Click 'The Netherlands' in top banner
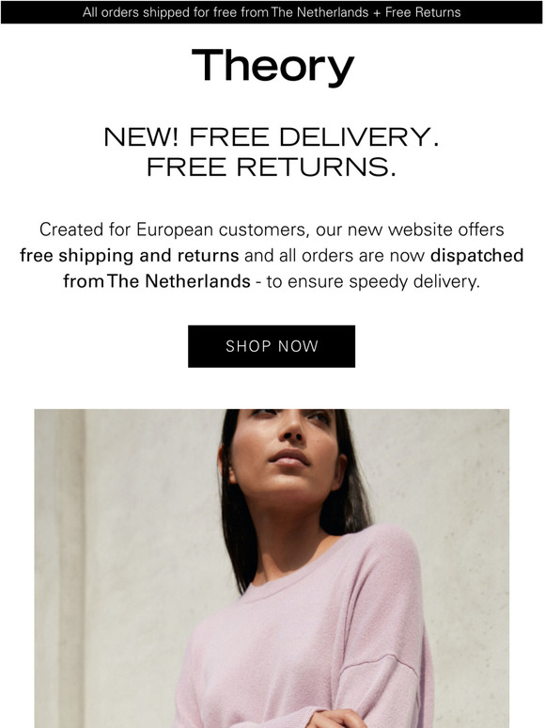The width and height of the screenshot is (545, 728). 319,12
